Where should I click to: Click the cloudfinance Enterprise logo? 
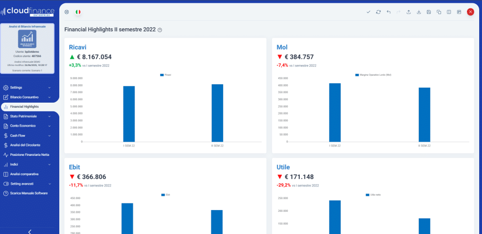(x=28, y=12)
